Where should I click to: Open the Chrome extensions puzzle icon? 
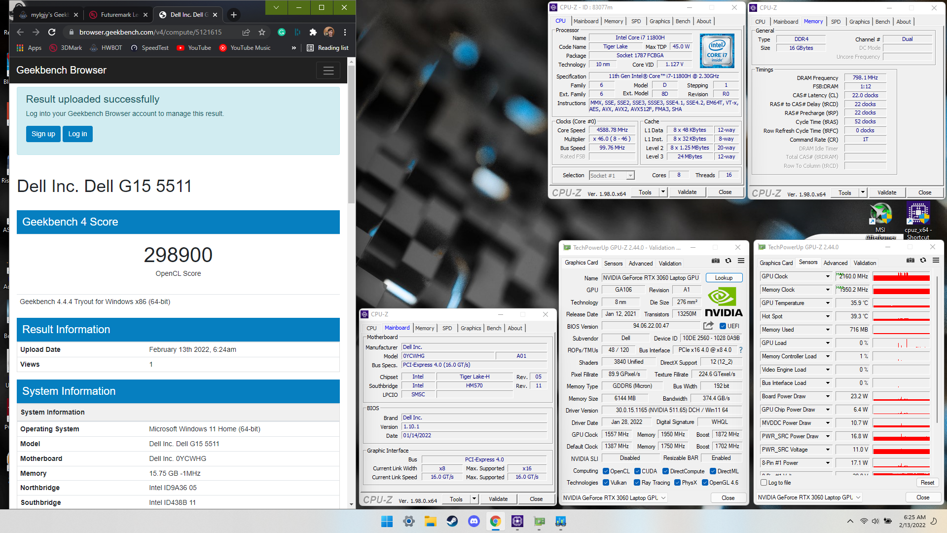(313, 32)
